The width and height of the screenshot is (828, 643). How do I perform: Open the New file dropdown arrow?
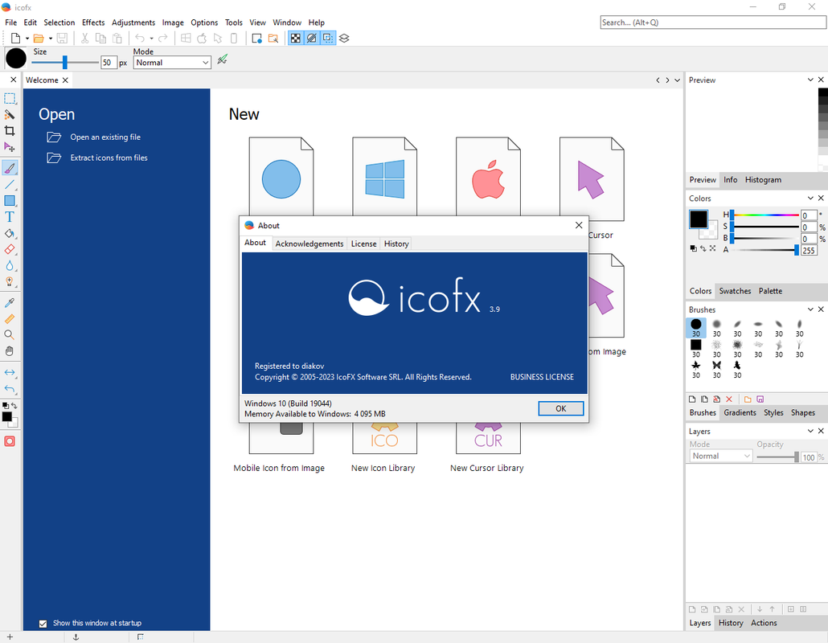pos(27,38)
